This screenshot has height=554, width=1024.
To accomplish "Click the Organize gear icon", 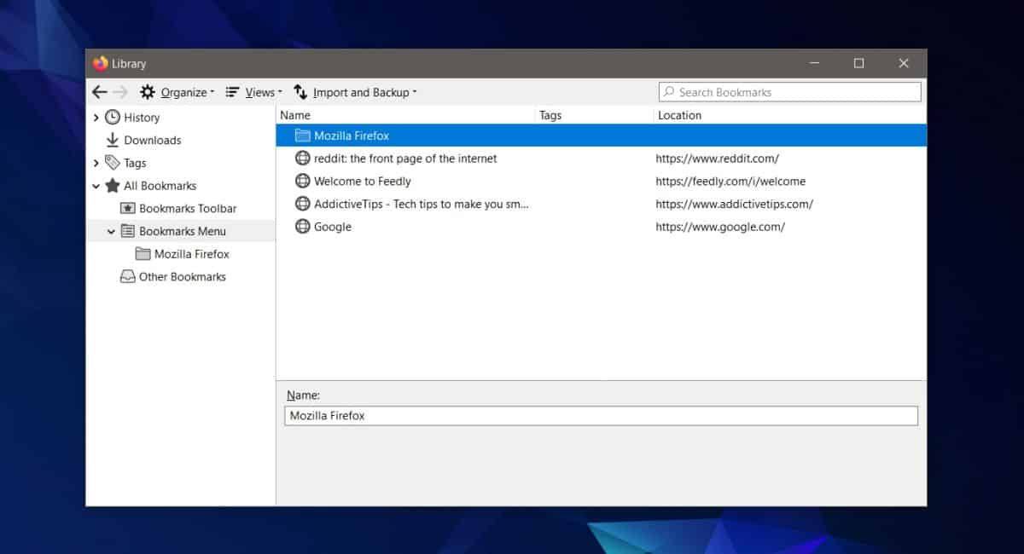I will point(148,92).
